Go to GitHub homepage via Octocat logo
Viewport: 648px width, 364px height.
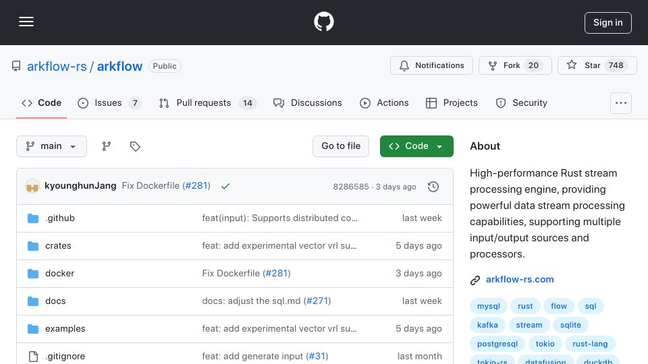point(323,22)
